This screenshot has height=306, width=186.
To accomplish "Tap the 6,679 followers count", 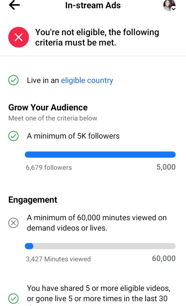I will (x=49, y=167).
